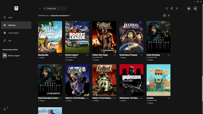Open more options for Unrailed
203x114 pixels.
[x=169, y=98]
